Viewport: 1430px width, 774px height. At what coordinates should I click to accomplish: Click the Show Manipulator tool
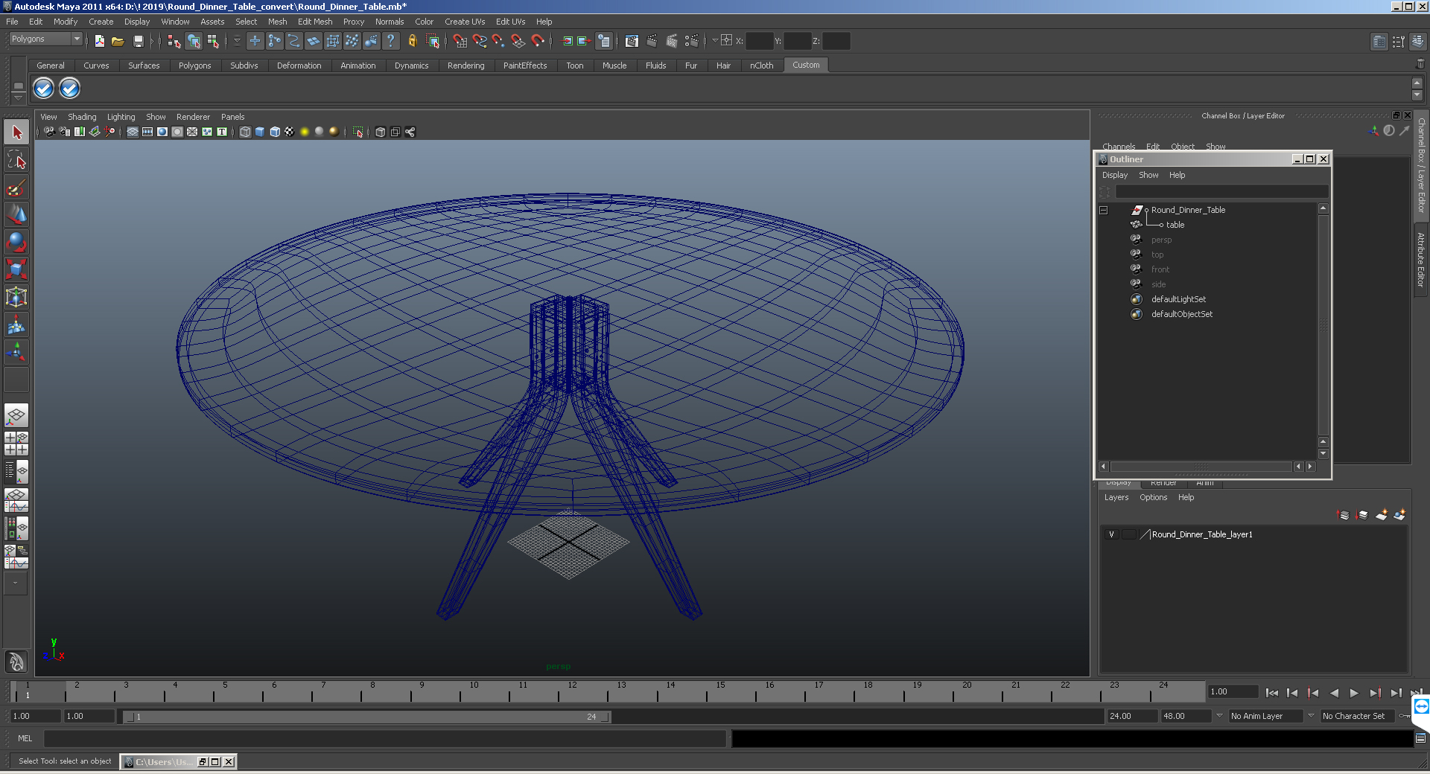pos(16,351)
